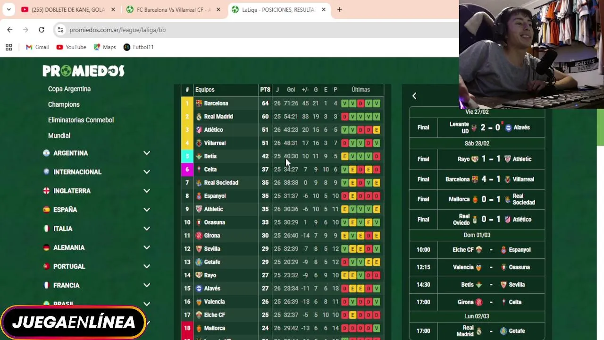
Task: Expand the FRANCIA section chevron
Action: (x=147, y=285)
